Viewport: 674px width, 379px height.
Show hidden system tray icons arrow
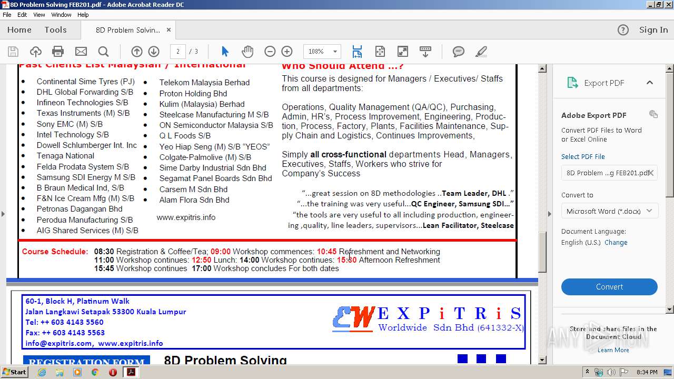[587, 372]
